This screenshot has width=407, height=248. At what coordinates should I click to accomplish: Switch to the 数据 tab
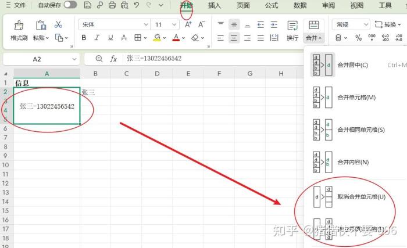[x=300, y=5]
